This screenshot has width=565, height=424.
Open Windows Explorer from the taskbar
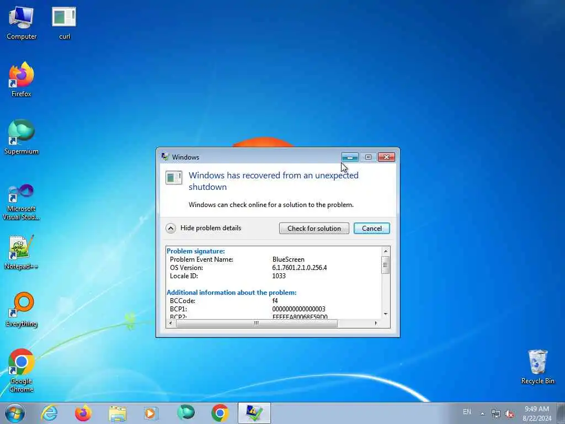pos(118,413)
